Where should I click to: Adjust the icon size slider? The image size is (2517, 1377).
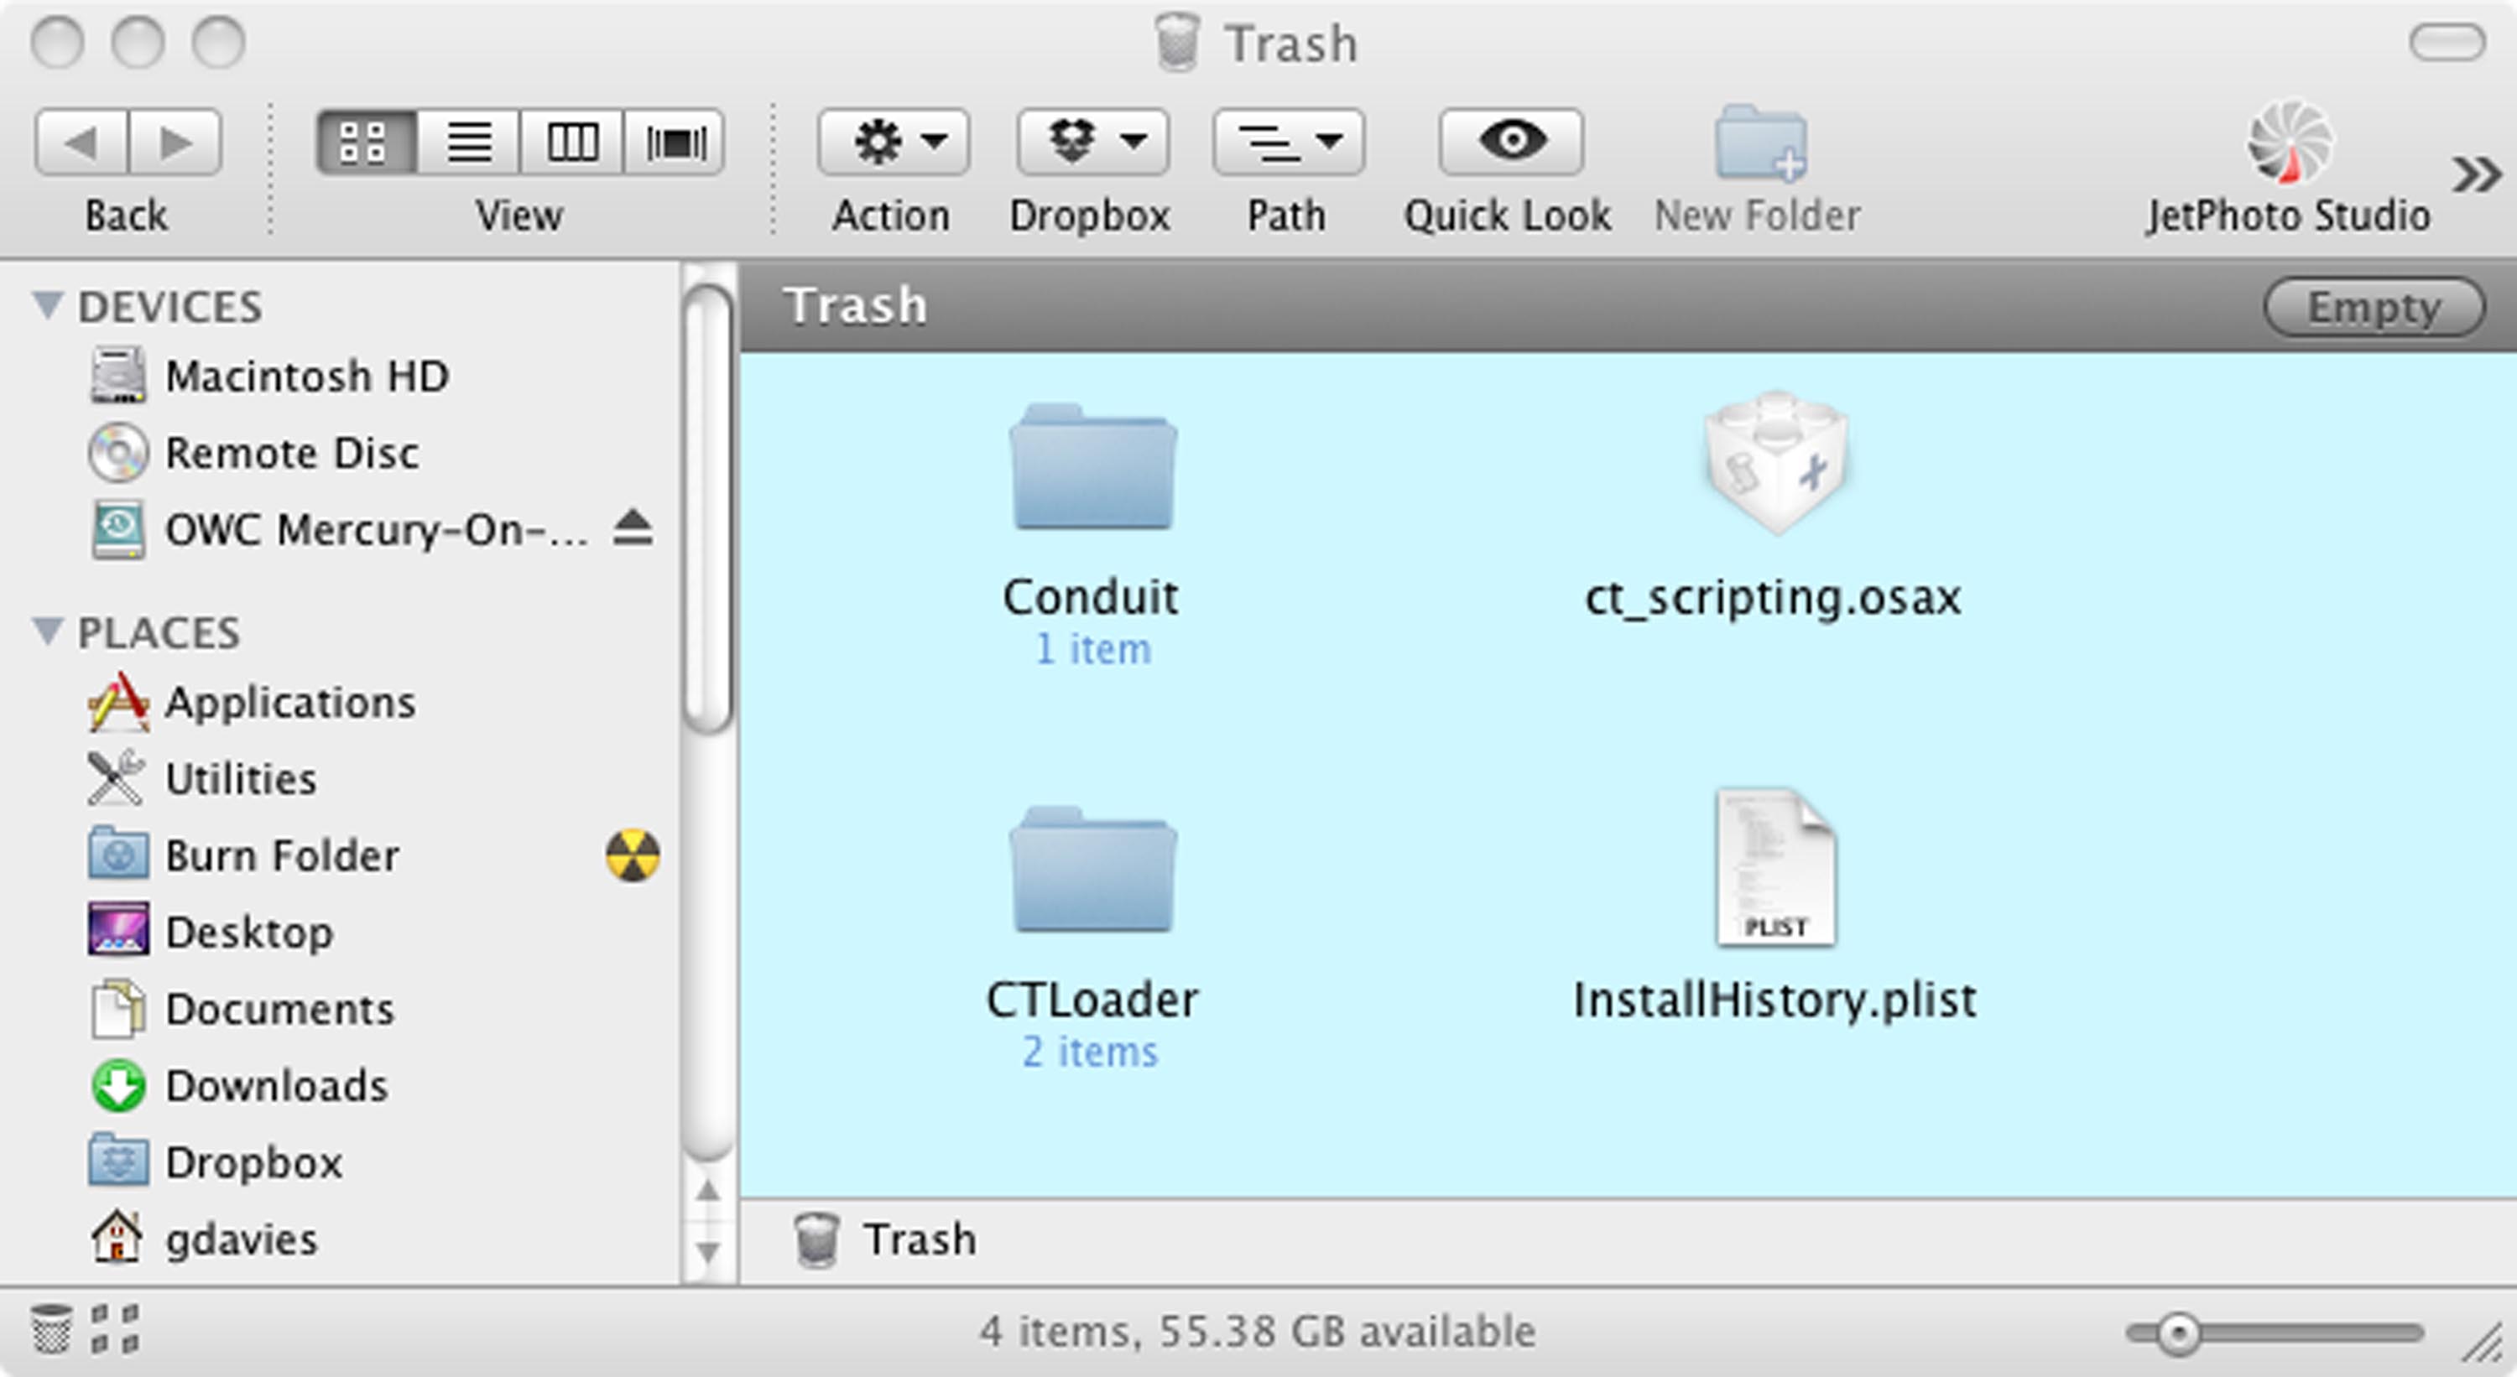(2178, 1333)
